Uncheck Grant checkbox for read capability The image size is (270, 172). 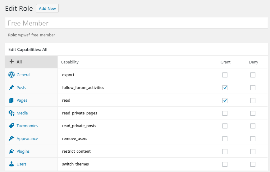point(225,100)
